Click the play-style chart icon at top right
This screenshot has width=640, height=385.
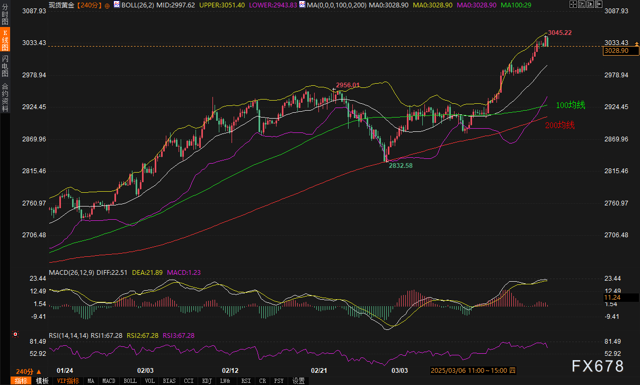coord(590,5)
